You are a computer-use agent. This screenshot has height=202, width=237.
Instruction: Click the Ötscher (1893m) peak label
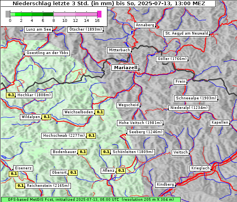click(x=85, y=29)
